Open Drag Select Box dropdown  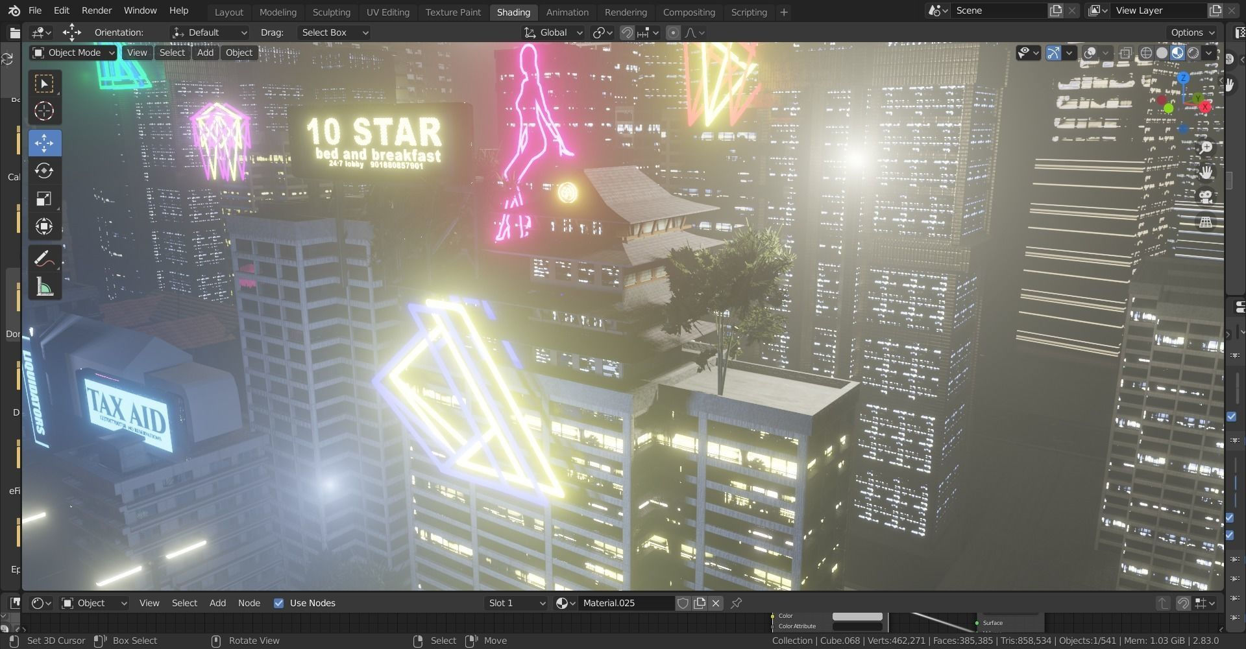[x=334, y=32]
